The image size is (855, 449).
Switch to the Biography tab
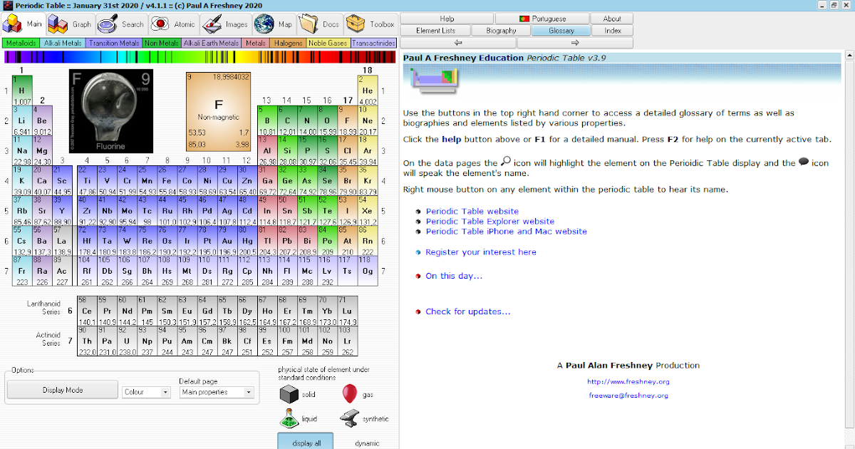coord(501,31)
